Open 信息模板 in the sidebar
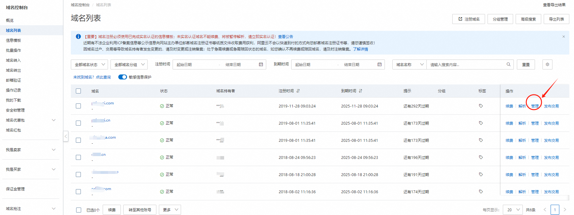Image resolution: width=574 pixels, height=215 pixels. click(x=13, y=41)
